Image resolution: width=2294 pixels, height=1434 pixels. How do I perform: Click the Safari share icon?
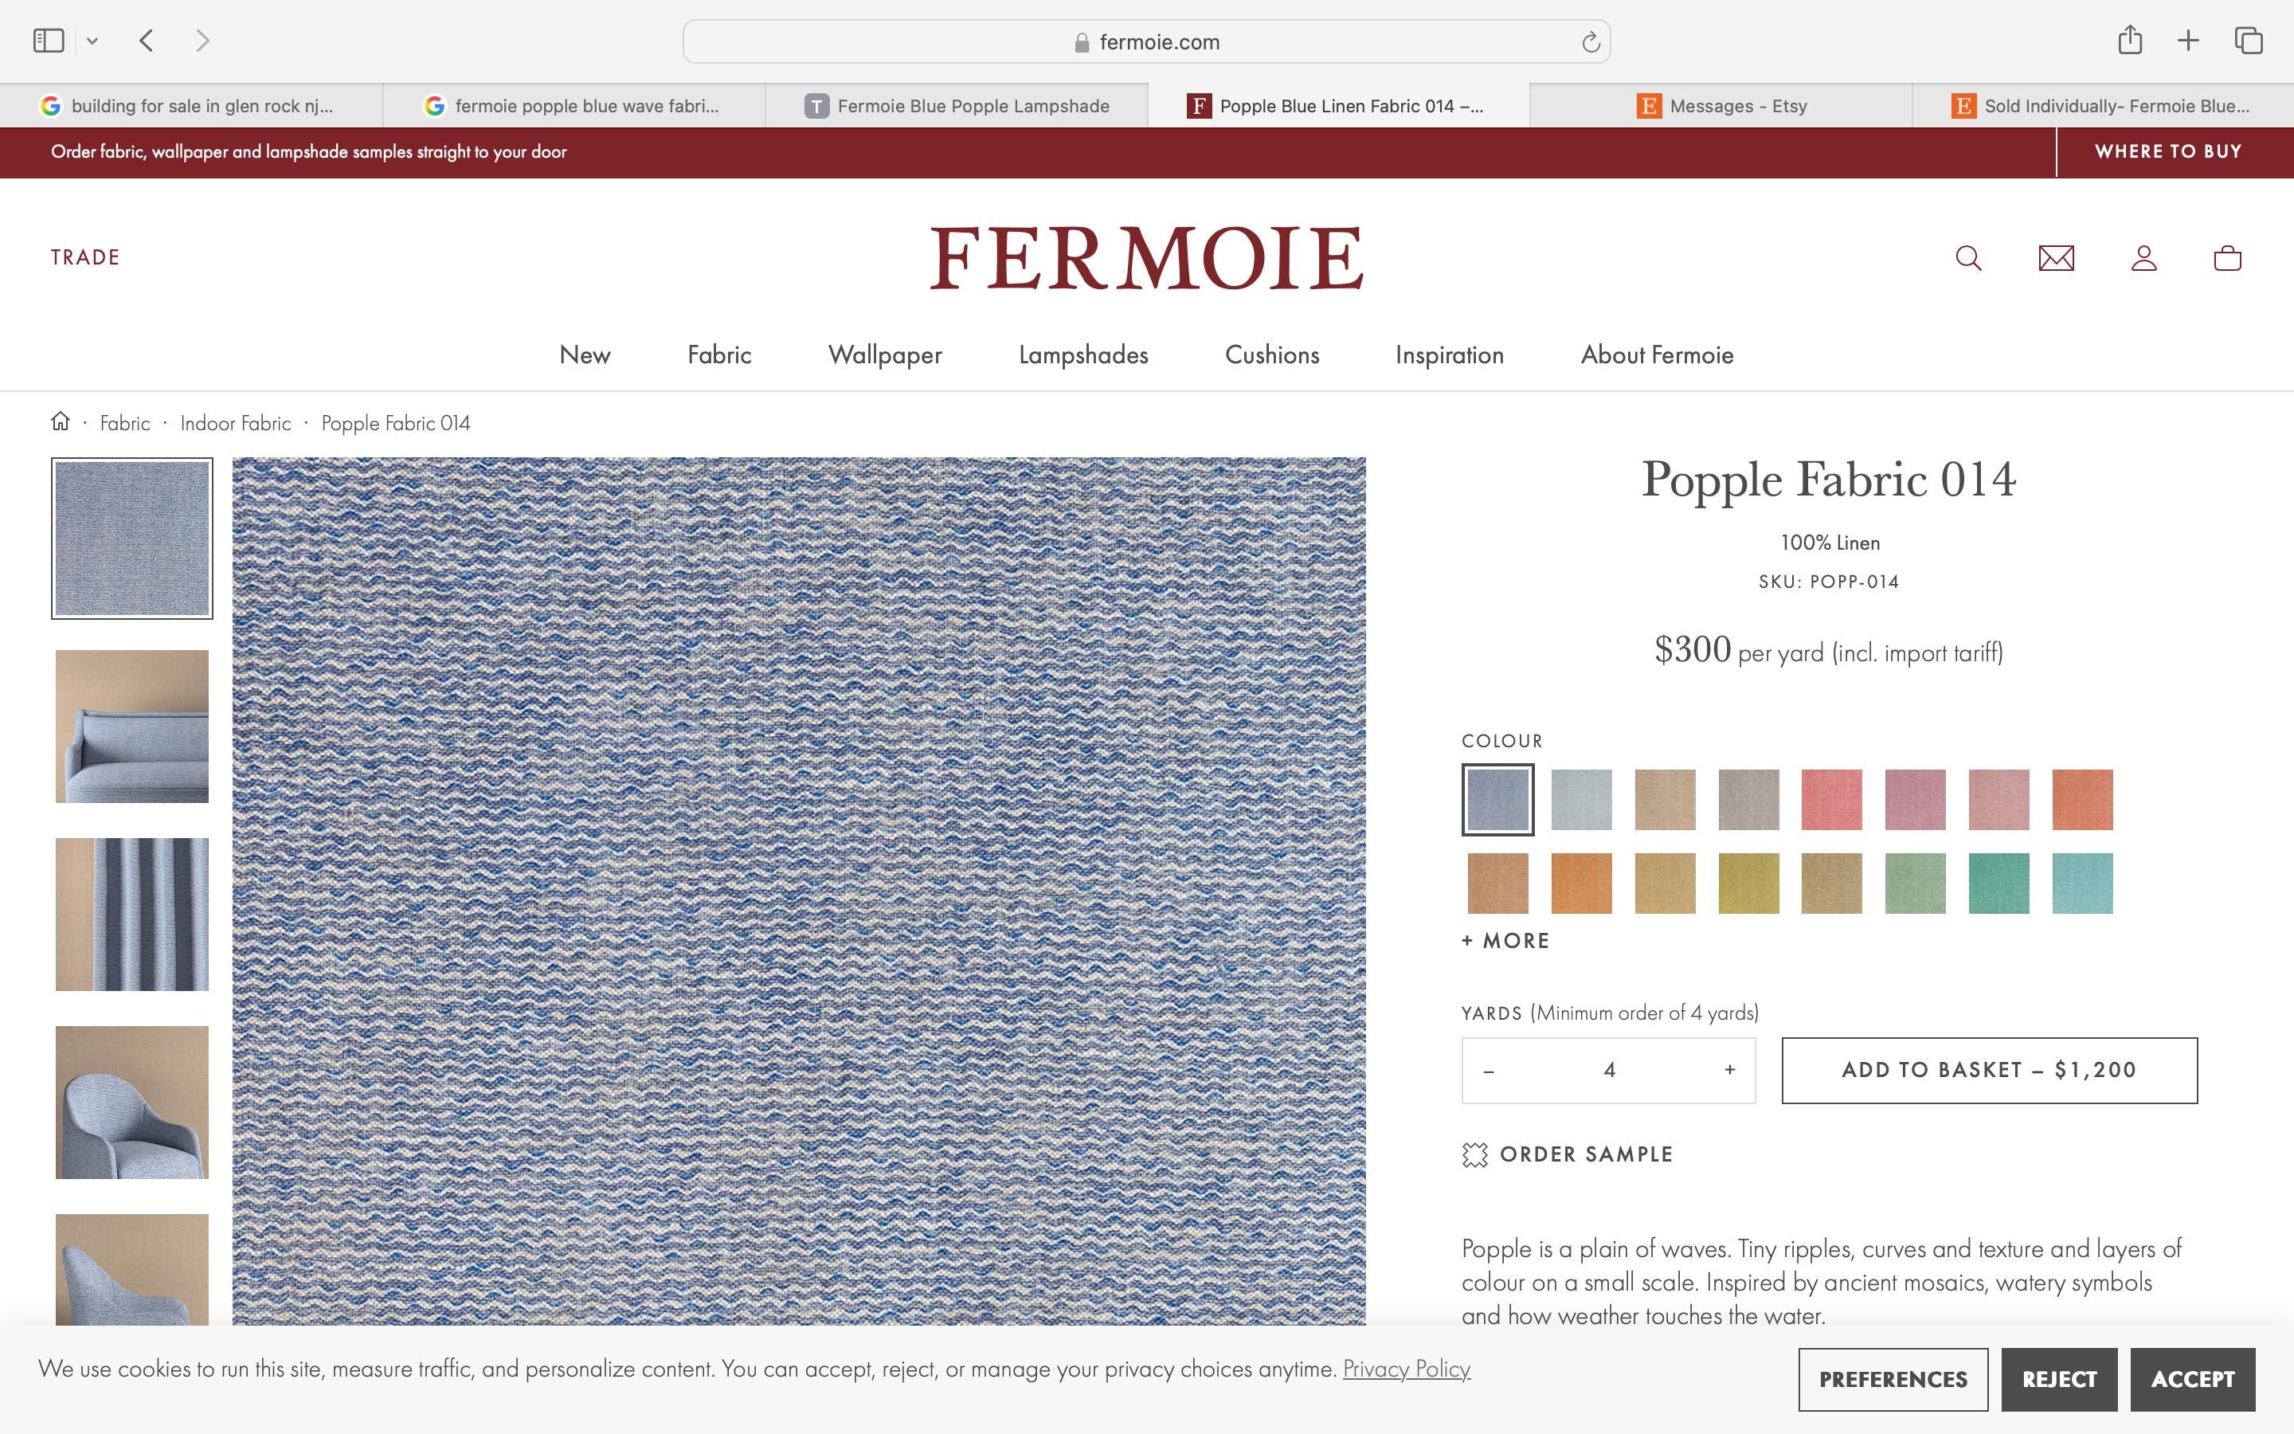tap(2129, 40)
